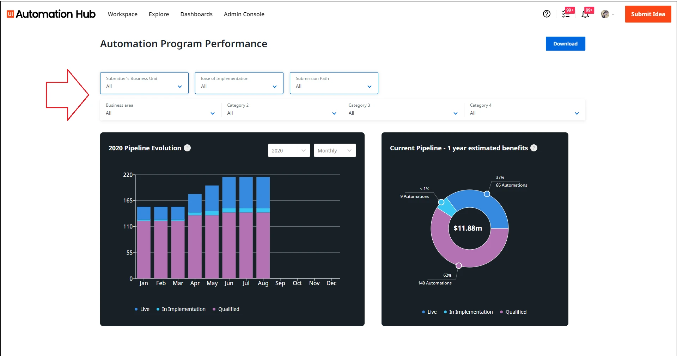This screenshot has height=357, width=677.
Task: Toggle Live series in Pipeline Evolution legend
Action: coord(142,309)
